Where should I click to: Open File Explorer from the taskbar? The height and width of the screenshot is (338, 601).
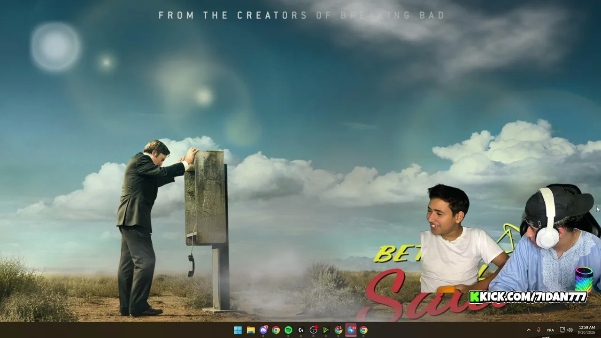(x=251, y=330)
